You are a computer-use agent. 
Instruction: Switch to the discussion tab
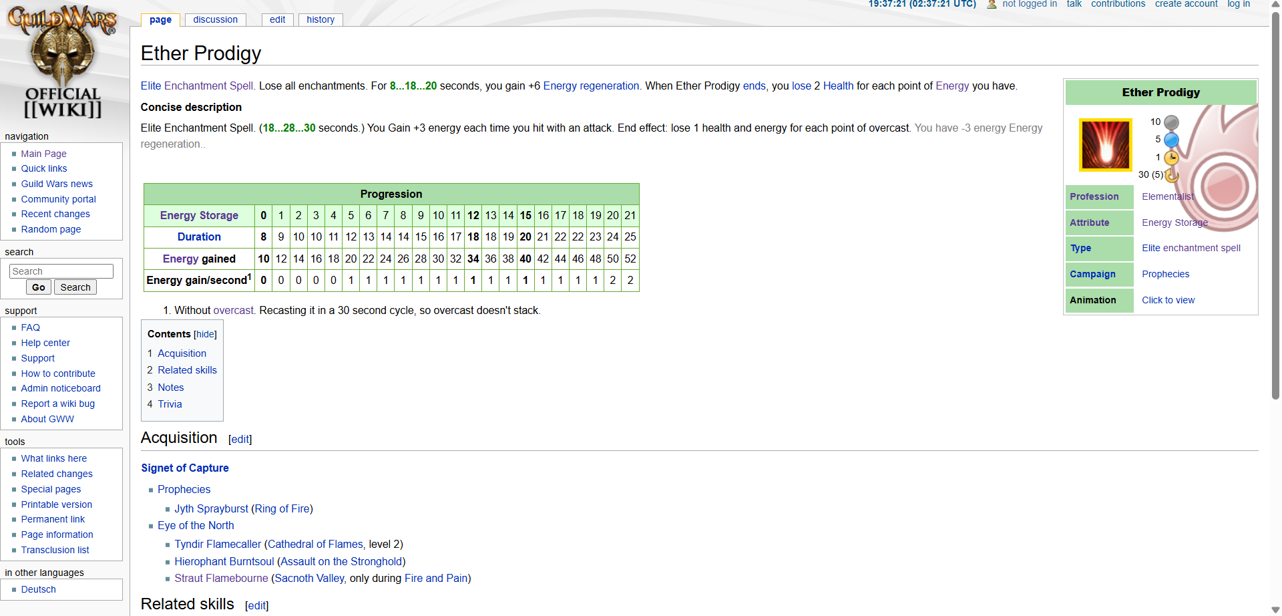[215, 19]
